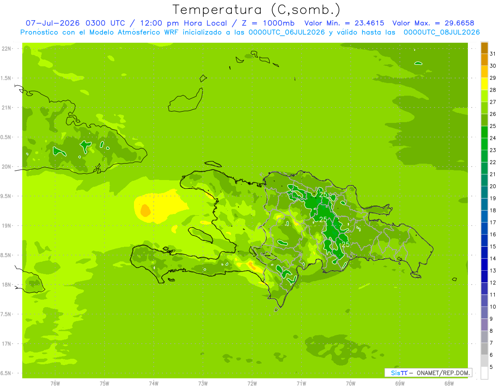The image size is (504, 389).
Task: Click the '19N' latitude axis label
Action: [x=7, y=225]
